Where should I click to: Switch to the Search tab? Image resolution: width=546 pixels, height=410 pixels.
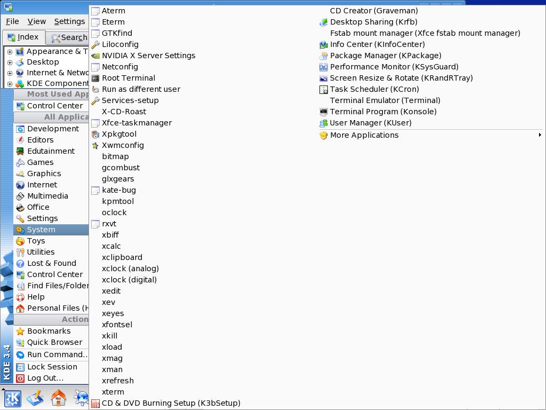pyautogui.click(x=68, y=37)
